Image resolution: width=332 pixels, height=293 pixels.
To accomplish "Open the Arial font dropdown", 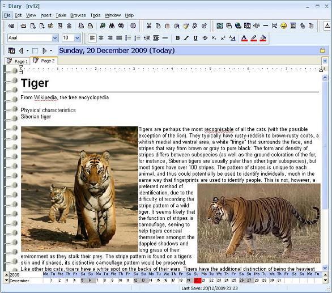I will click(x=55, y=38).
